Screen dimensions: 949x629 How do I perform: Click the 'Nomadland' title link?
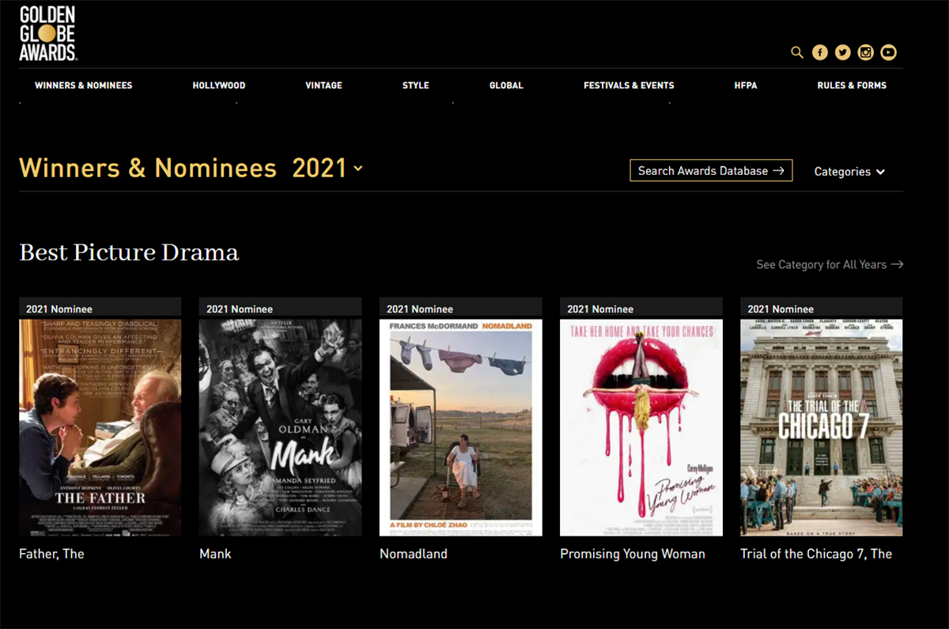(414, 554)
